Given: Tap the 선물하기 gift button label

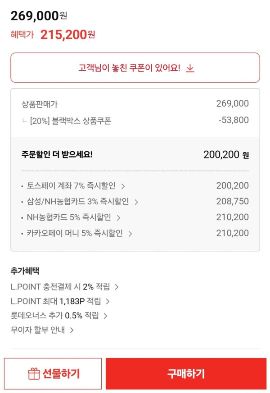Looking at the screenshot, I should [61, 374].
